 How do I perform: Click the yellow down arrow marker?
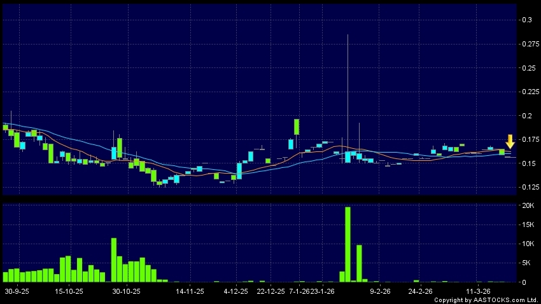pyautogui.click(x=510, y=141)
